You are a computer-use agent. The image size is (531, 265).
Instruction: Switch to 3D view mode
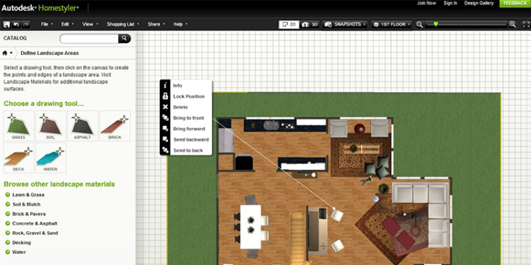(309, 24)
